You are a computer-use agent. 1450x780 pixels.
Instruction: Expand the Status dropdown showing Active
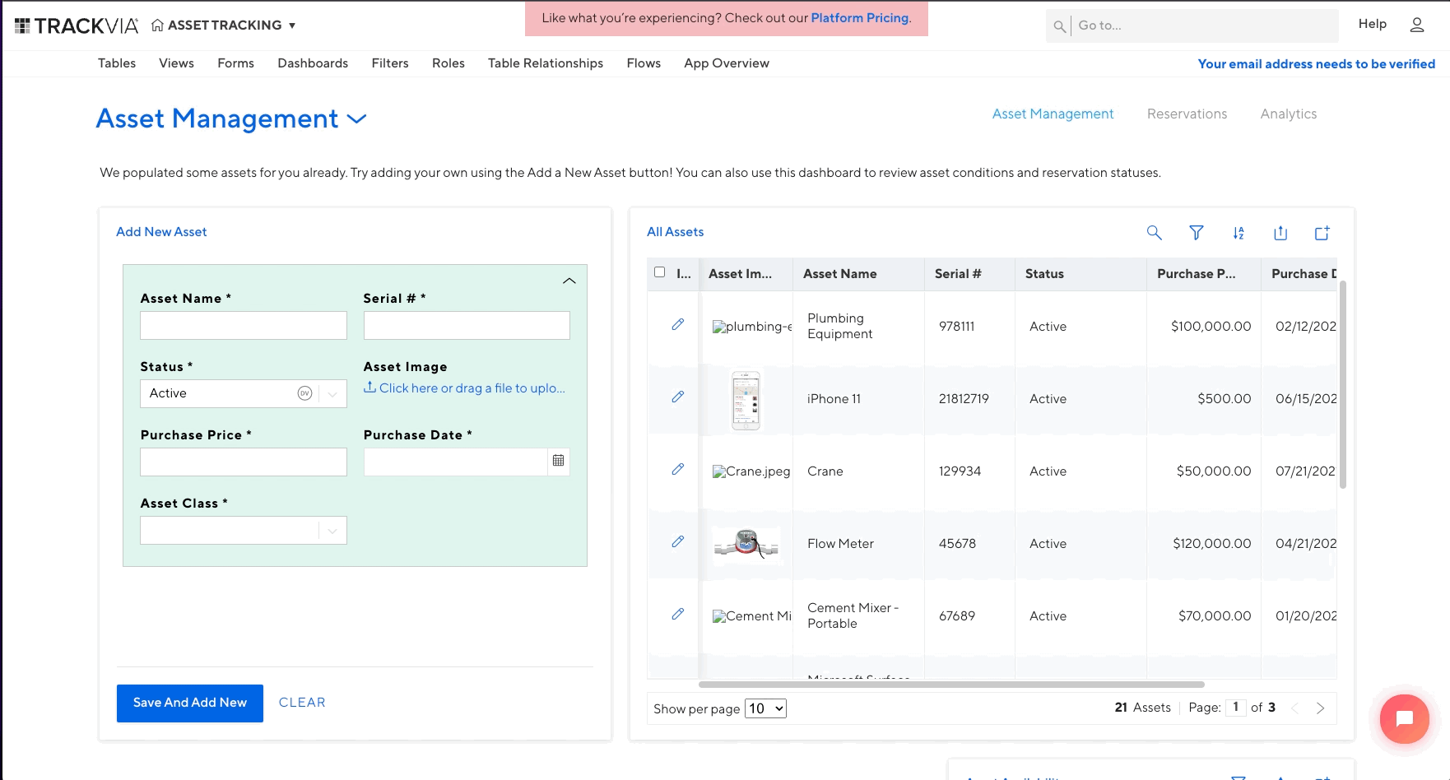pyautogui.click(x=332, y=393)
